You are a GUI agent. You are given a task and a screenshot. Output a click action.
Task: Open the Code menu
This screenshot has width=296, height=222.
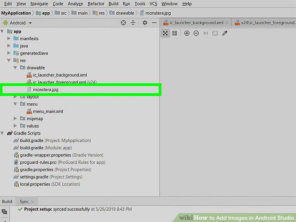coord(58,4)
